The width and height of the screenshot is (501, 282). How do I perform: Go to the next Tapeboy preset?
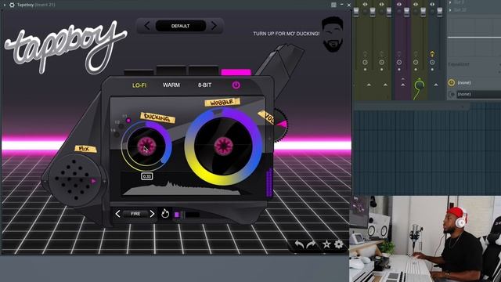[214, 26]
